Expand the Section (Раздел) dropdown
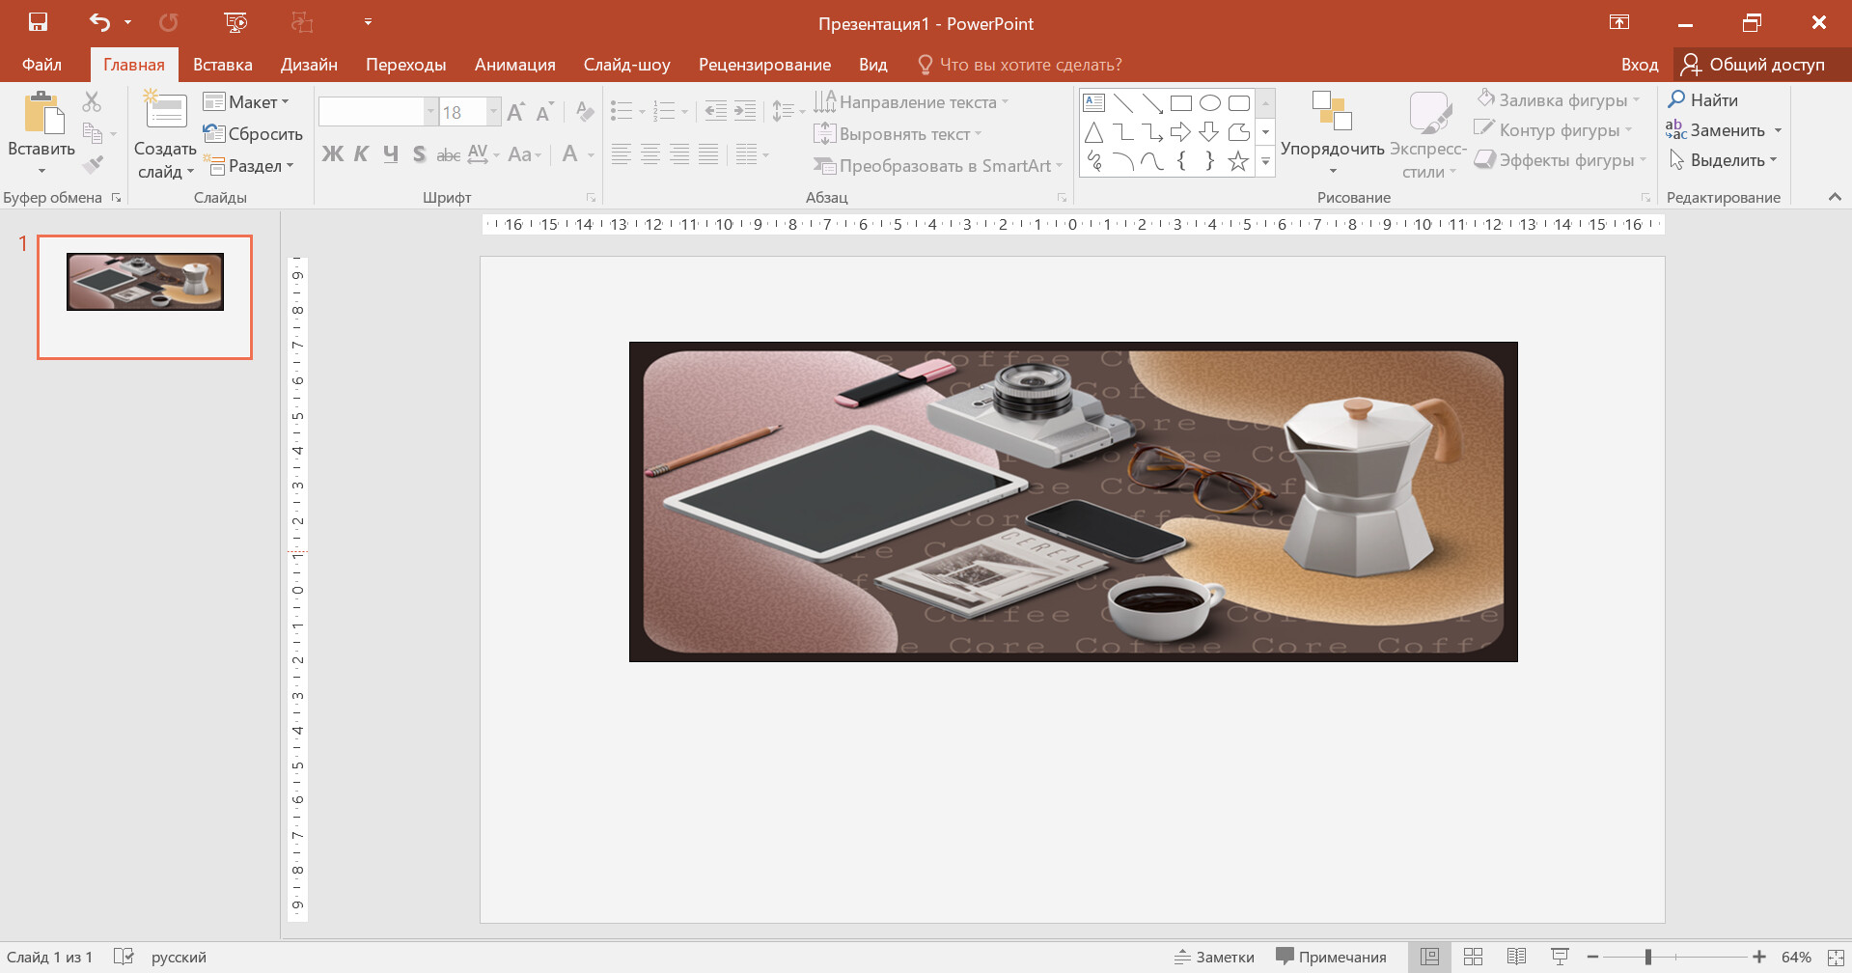 248,166
